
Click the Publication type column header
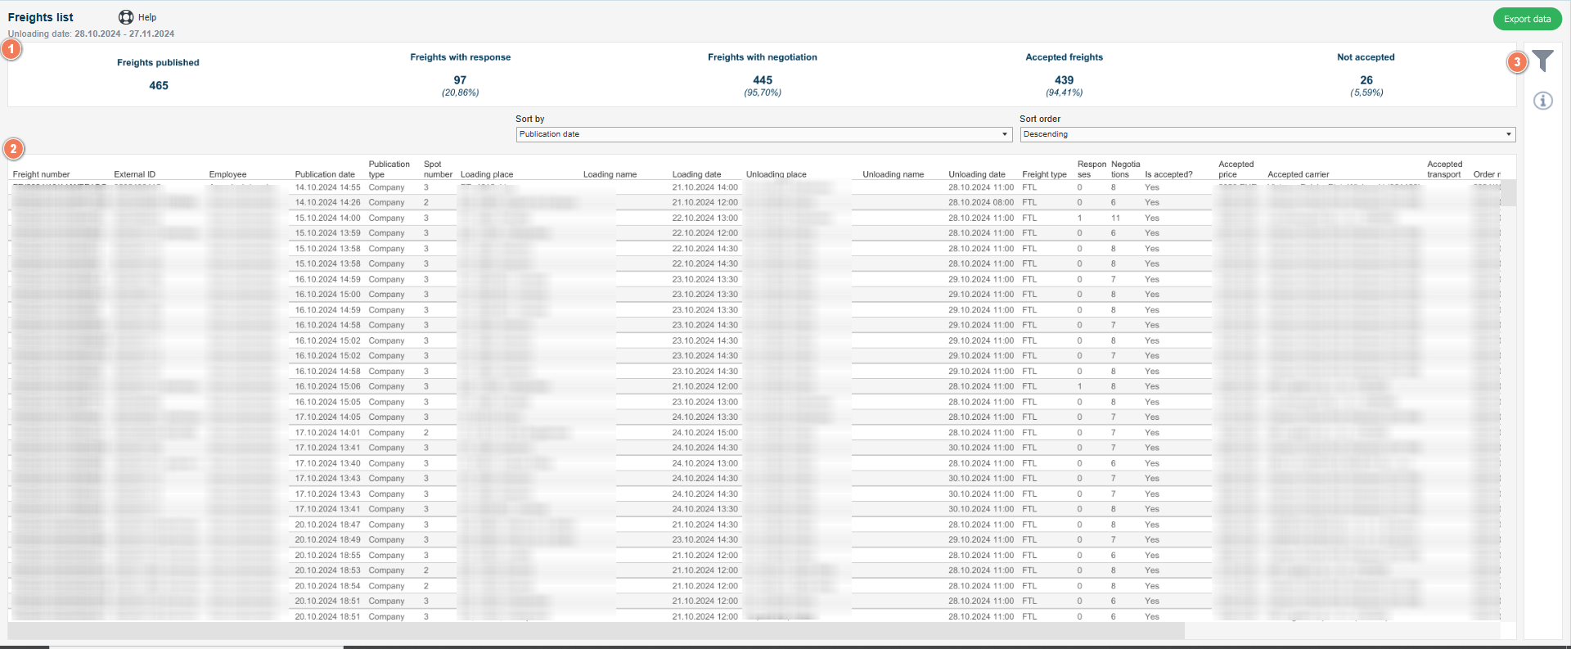click(389, 169)
